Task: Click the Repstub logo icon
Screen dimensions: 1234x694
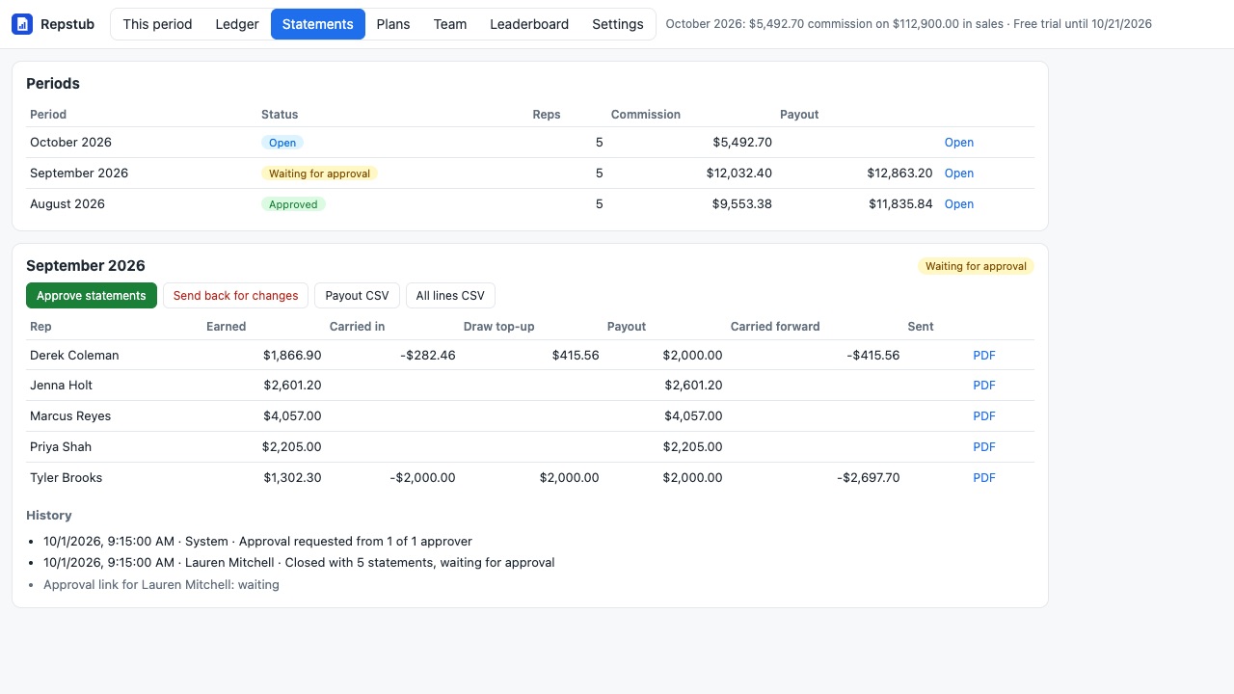Action: tap(22, 24)
